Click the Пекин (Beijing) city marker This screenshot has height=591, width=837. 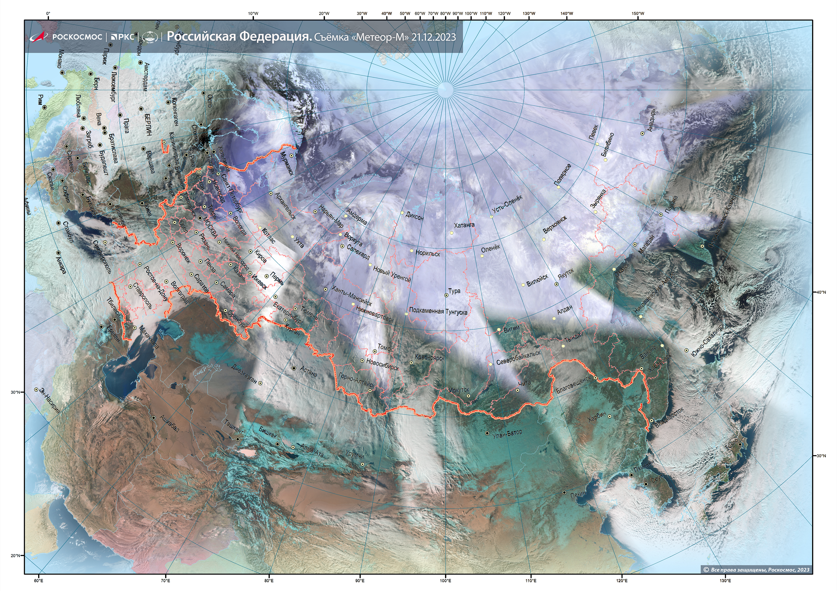click(564, 492)
